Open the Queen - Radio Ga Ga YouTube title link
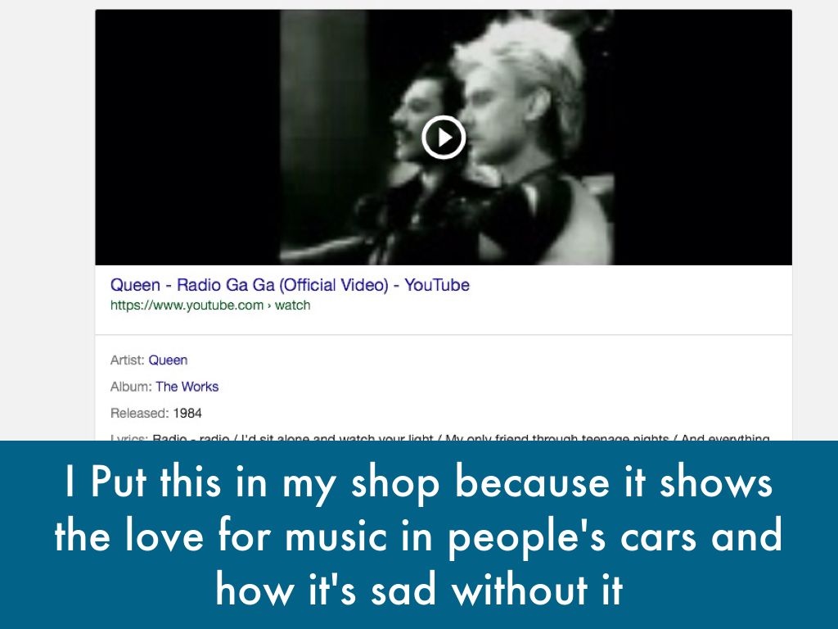Image resolution: width=838 pixels, height=629 pixels. point(290,285)
